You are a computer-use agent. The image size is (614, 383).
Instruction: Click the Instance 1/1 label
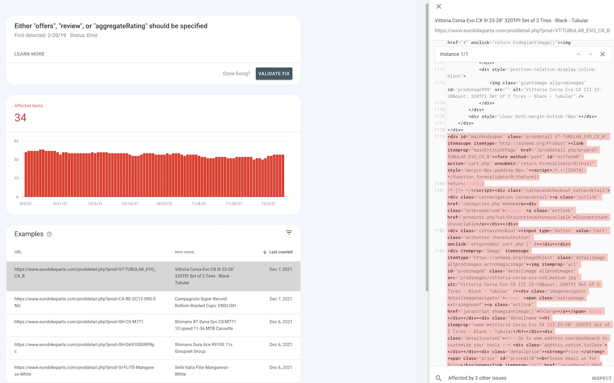(454, 54)
